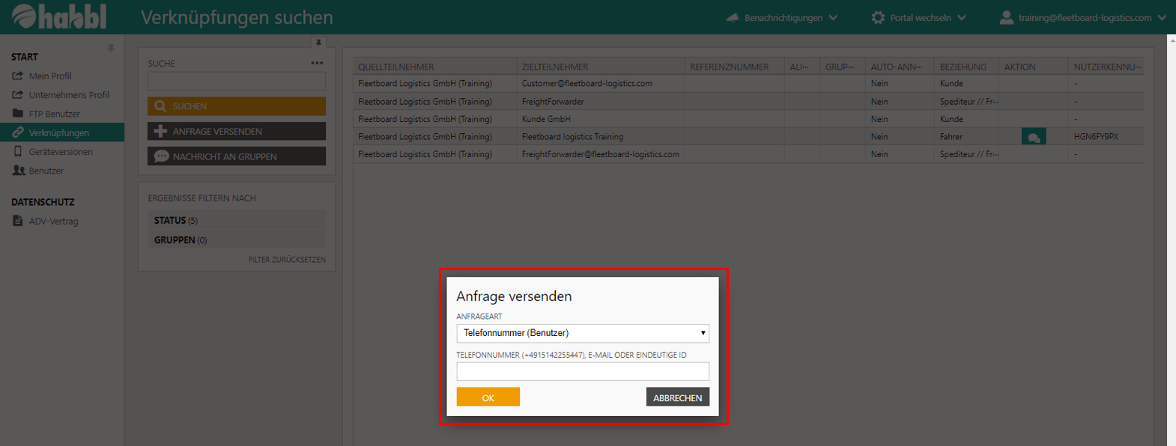Open the ADV-Vertrag document link
The height and width of the screenshot is (446, 1176).
pyautogui.click(x=52, y=222)
